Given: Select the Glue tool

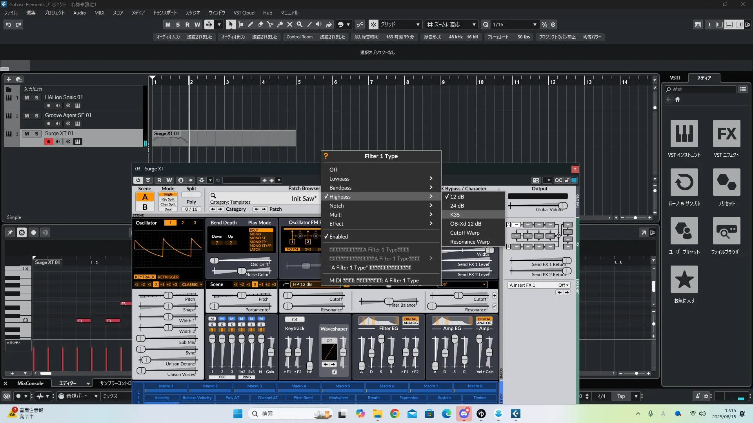Looking at the screenshot, I should click(280, 24).
